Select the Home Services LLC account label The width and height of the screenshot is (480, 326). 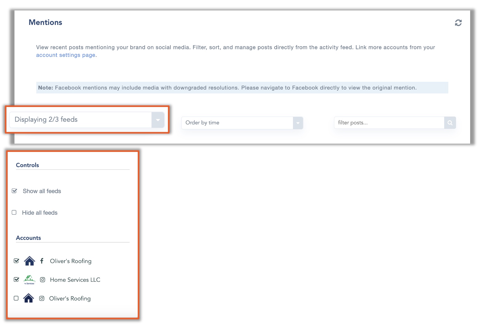pyautogui.click(x=75, y=280)
